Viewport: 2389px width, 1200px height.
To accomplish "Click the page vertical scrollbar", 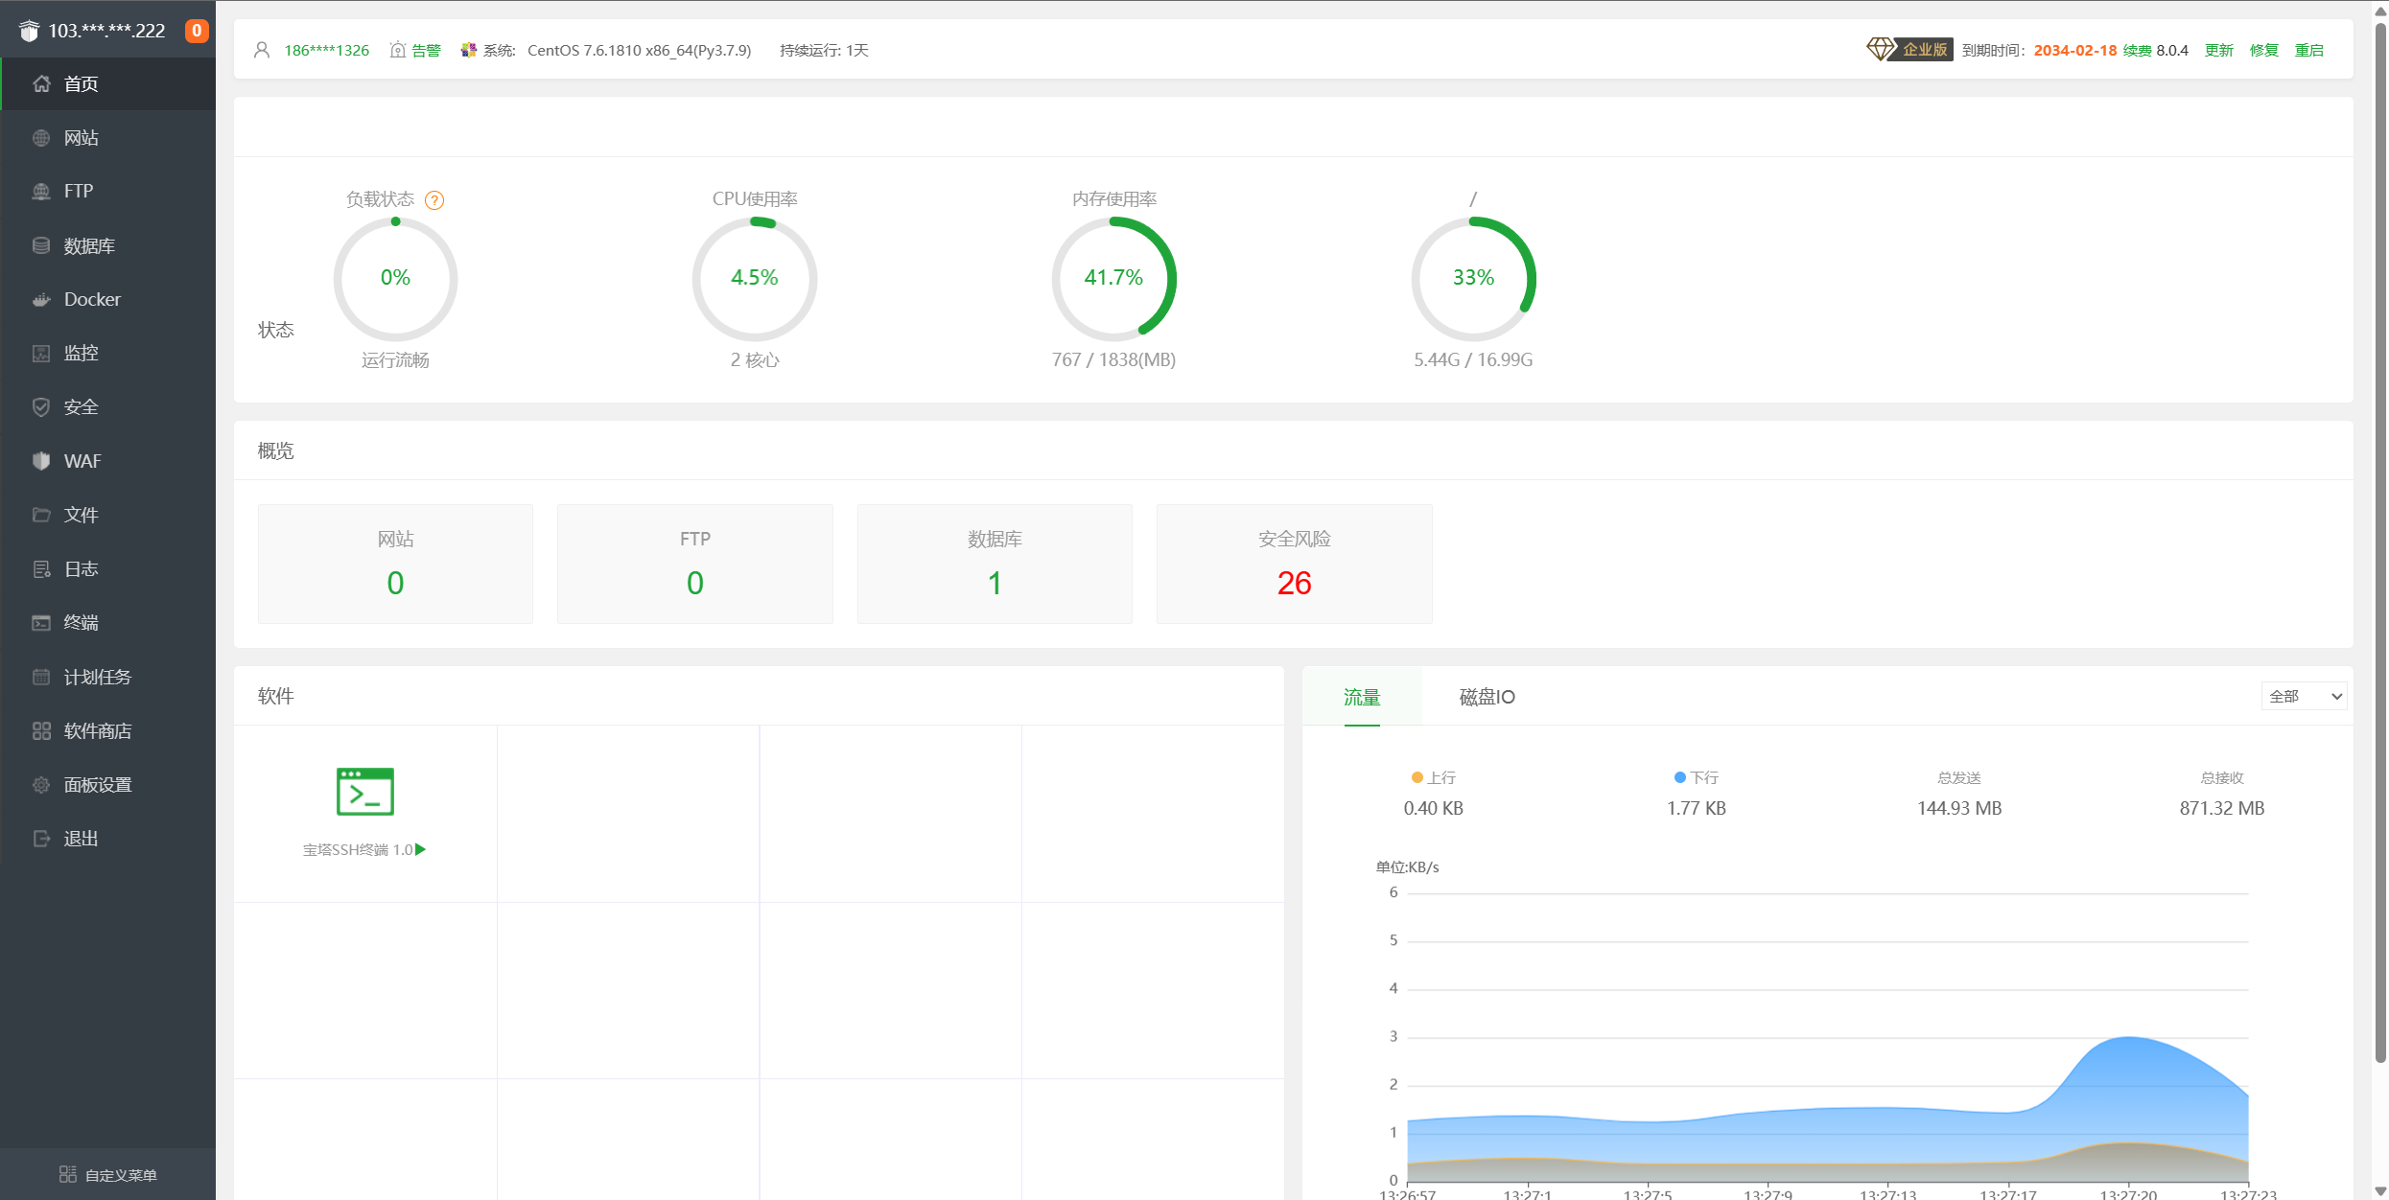I will point(2380,542).
